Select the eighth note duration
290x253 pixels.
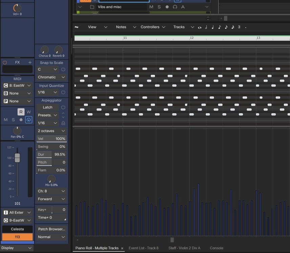[219, 27]
